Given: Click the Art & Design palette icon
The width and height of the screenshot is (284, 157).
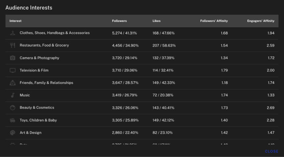Looking at the screenshot, I should (x=12, y=133).
